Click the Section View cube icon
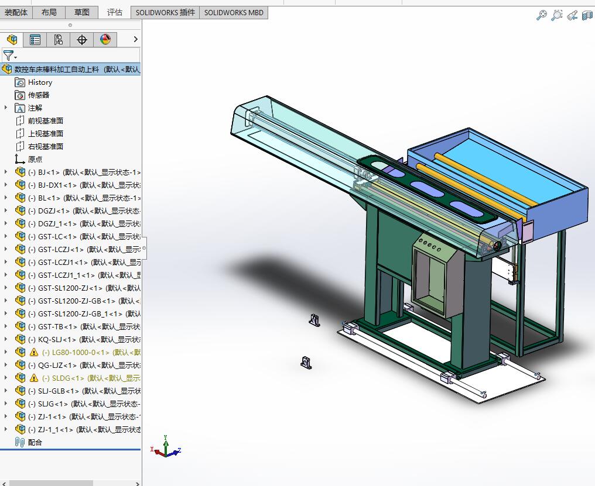The image size is (595, 486). coord(587,15)
